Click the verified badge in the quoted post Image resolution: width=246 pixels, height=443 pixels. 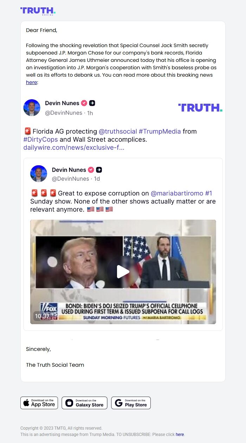(91, 170)
